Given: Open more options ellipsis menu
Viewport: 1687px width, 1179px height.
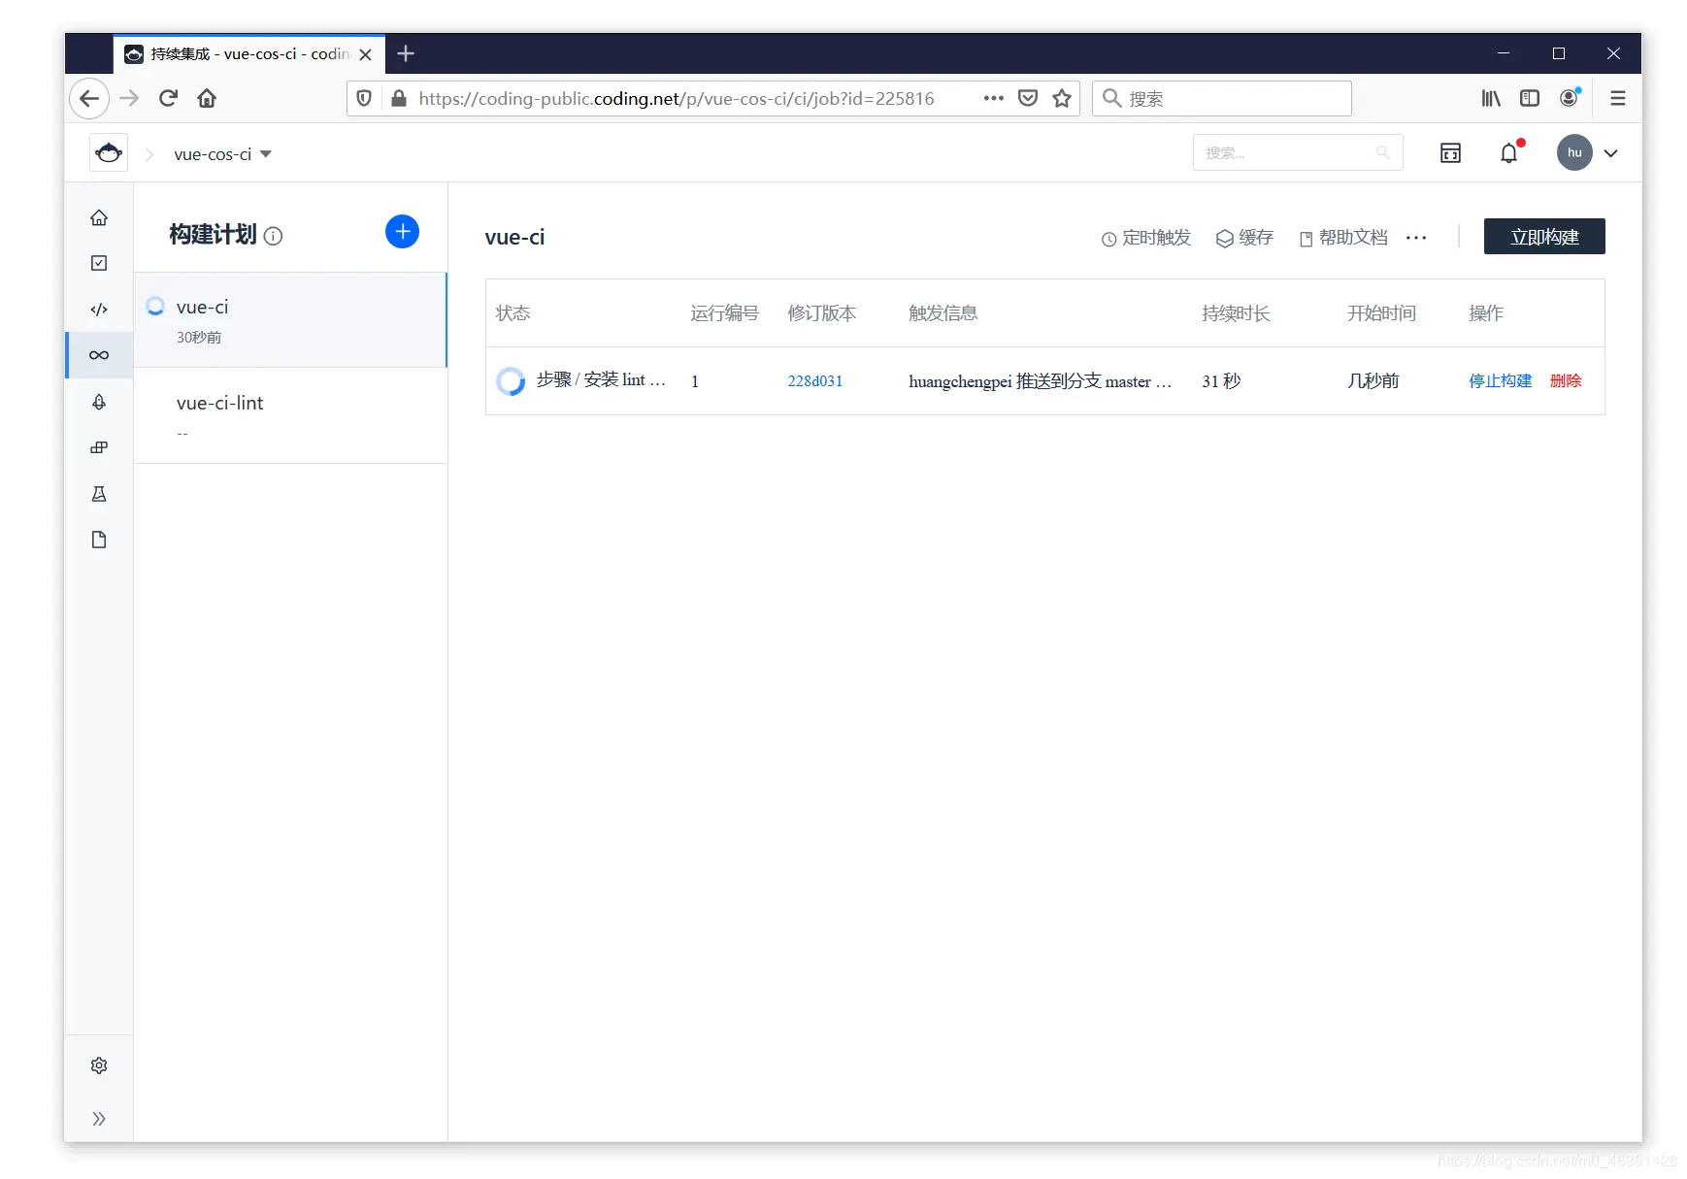Looking at the screenshot, I should 1416,238.
